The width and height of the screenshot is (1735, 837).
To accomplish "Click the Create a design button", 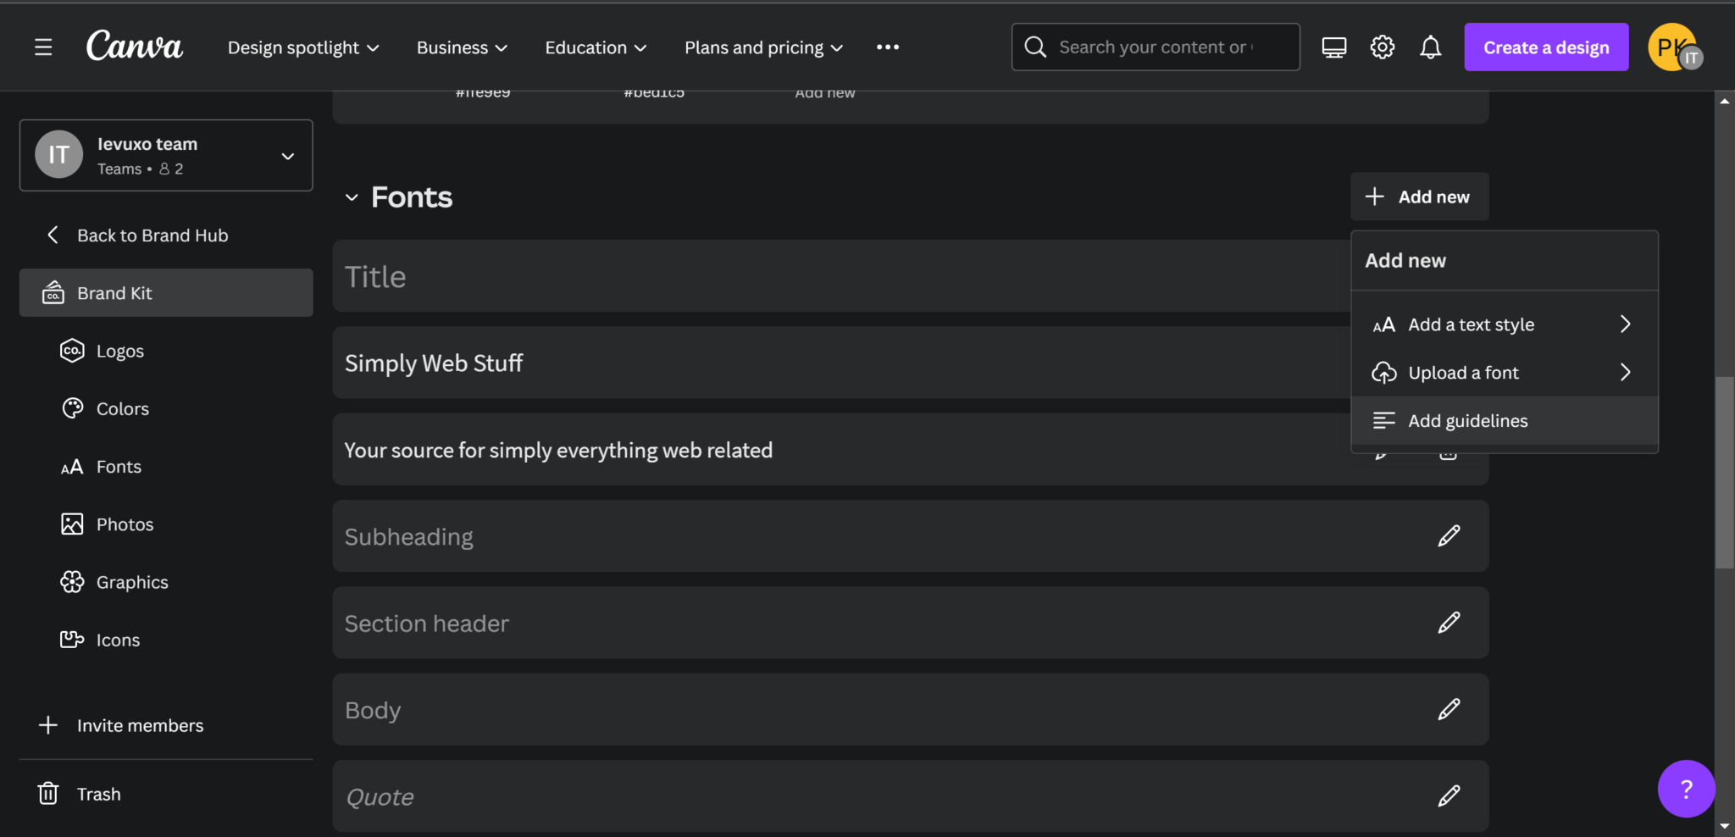I will [x=1545, y=47].
